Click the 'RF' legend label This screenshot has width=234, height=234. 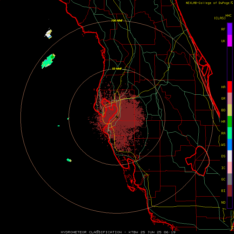pos(223,29)
